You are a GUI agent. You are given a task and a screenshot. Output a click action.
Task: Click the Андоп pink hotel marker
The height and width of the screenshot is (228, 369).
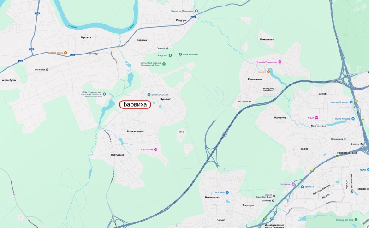[x=316, y=118]
